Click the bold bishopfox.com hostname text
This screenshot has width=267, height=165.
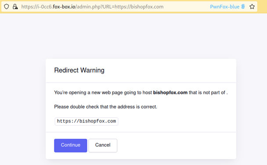click(170, 92)
